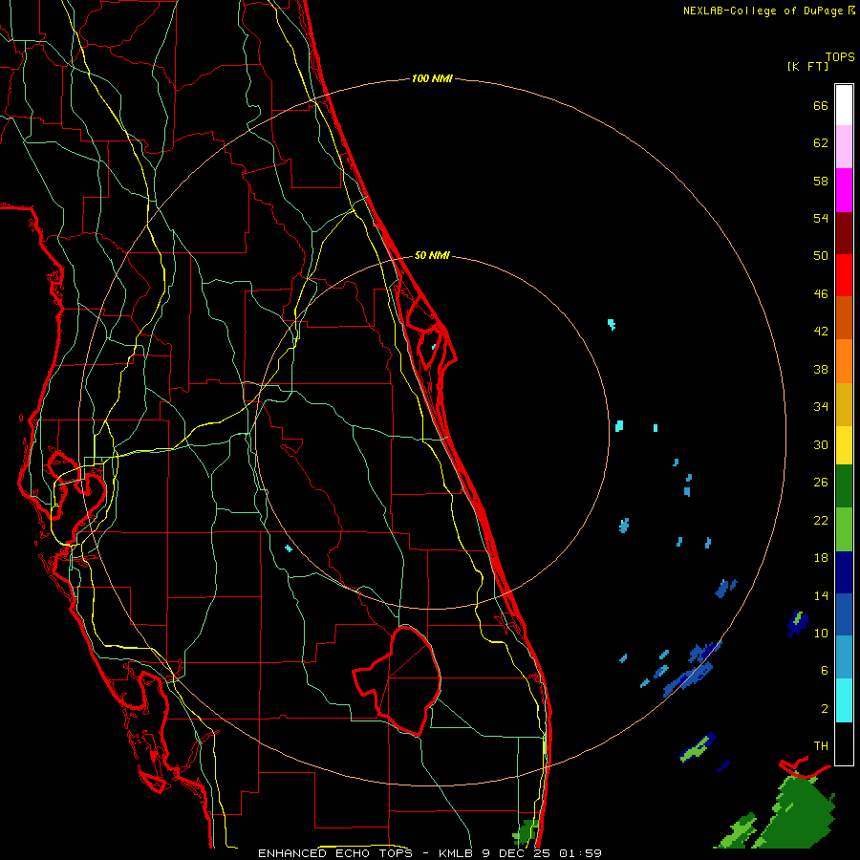
Task: Click the legend value "10"
Action: (821, 633)
